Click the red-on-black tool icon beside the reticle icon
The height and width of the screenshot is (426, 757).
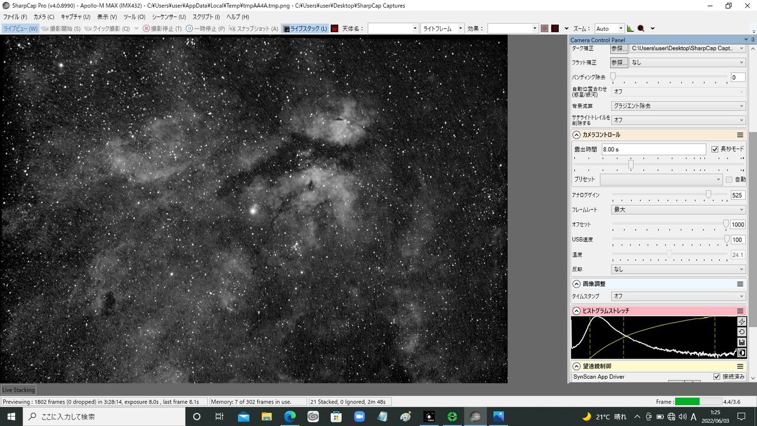(x=555, y=28)
